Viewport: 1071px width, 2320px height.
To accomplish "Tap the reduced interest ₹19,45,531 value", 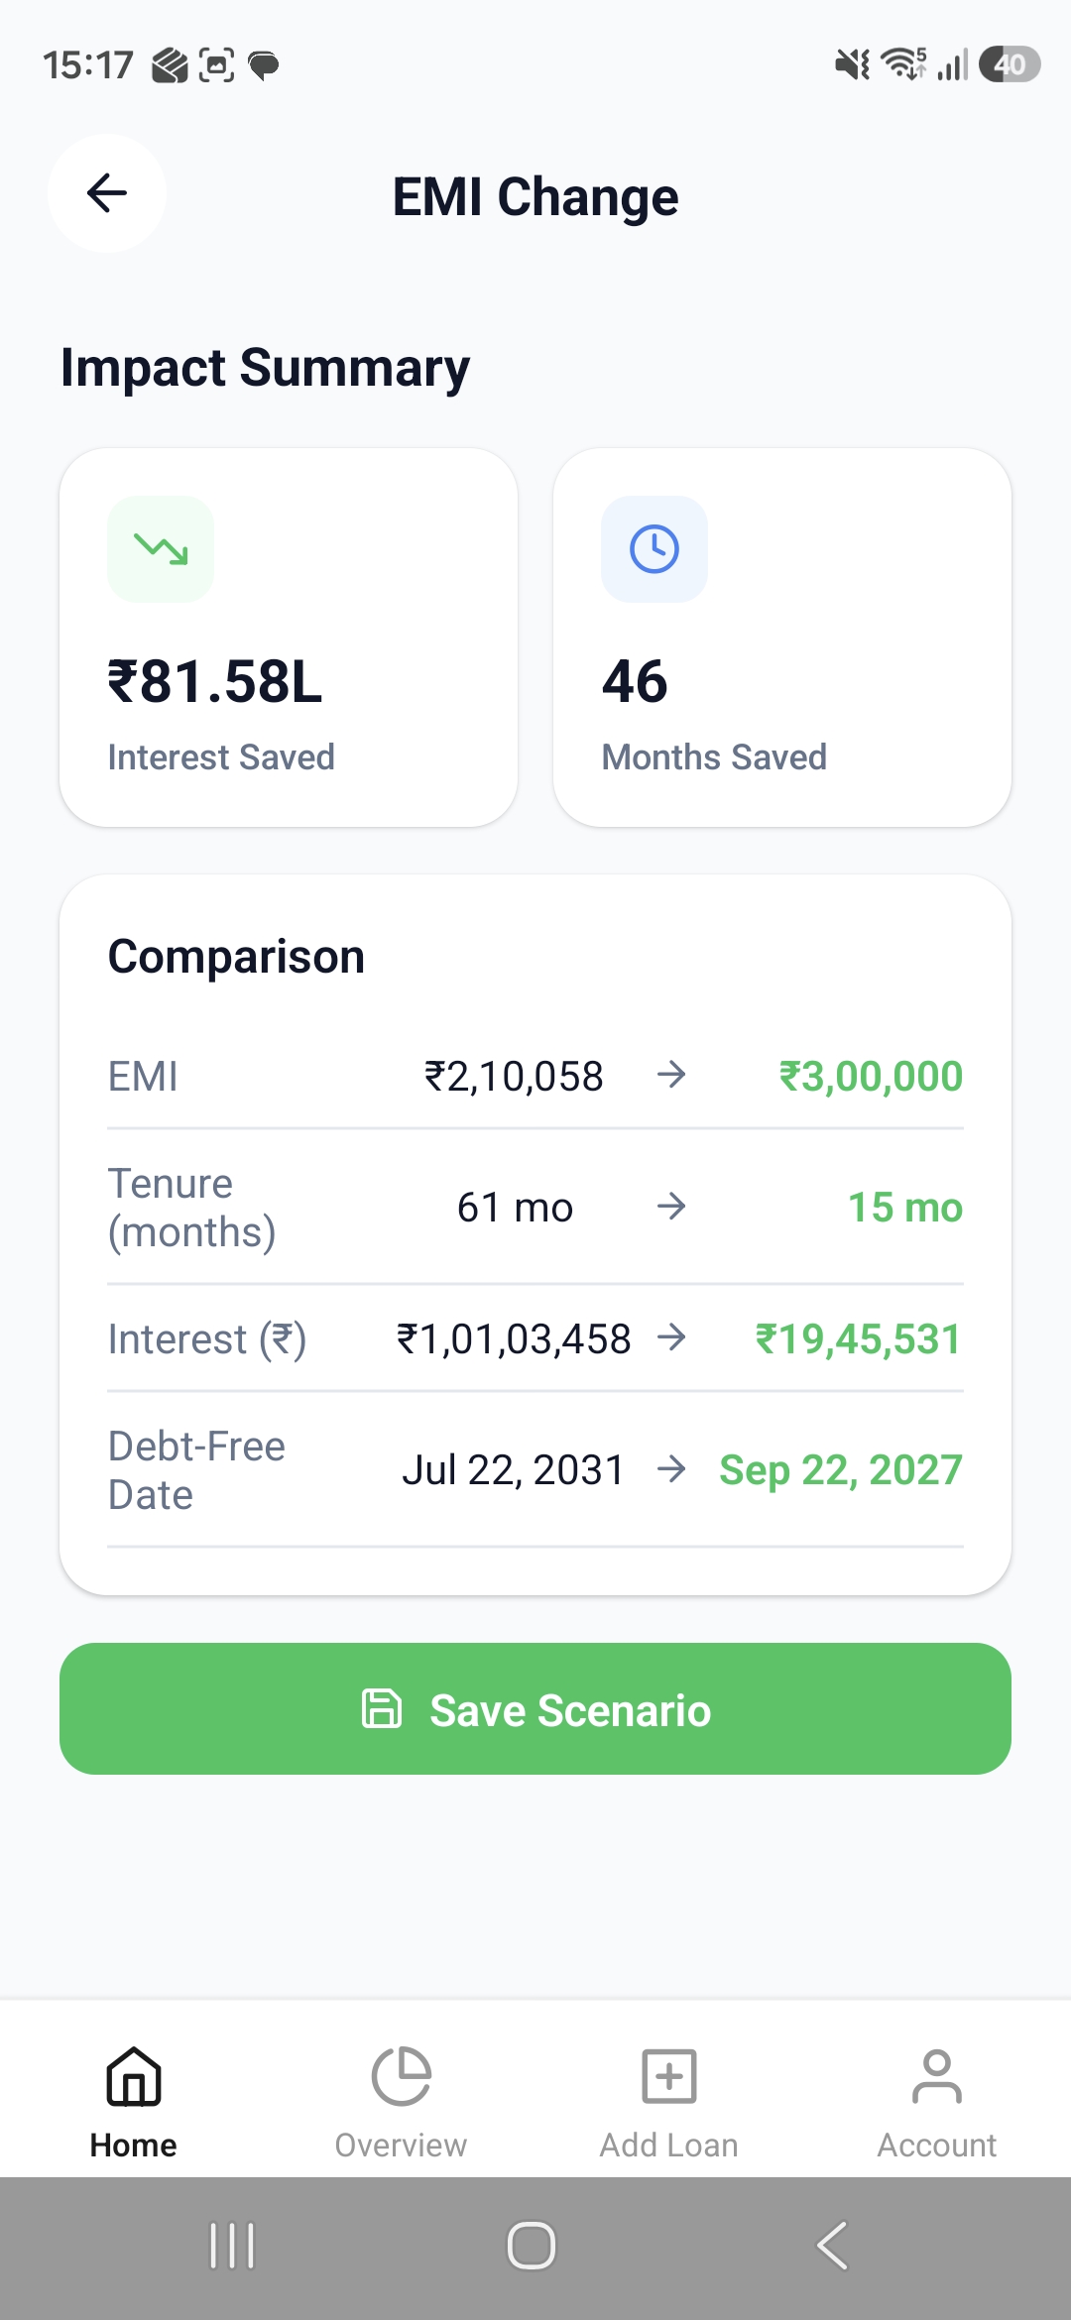I will 858,1339.
